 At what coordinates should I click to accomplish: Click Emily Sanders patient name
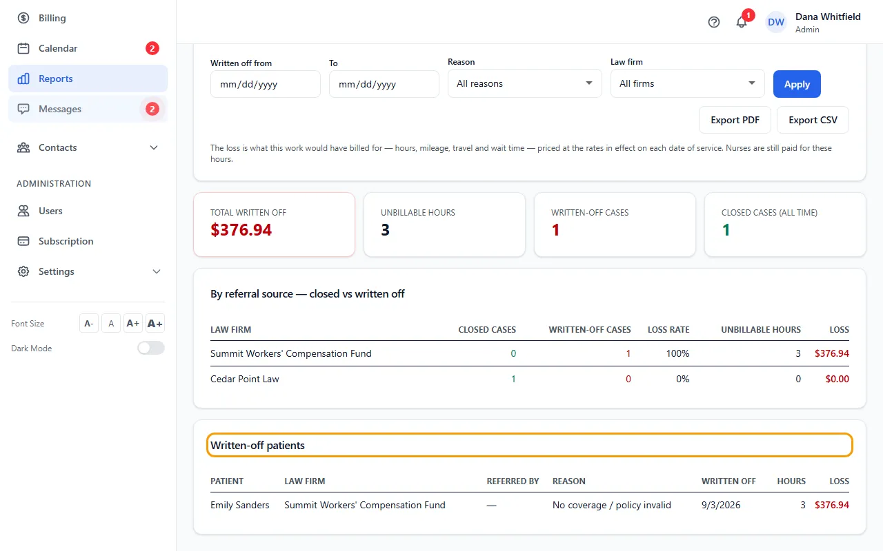pos(240,505)
